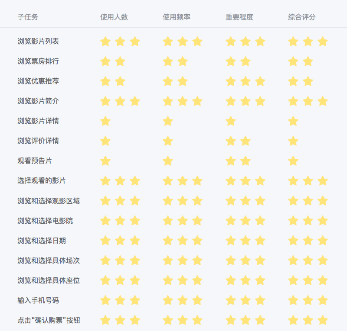This screenshot has height=331, width=347.
Task: Click third 使用人数 star for 浏览影片列表
Action: (135, 42)
